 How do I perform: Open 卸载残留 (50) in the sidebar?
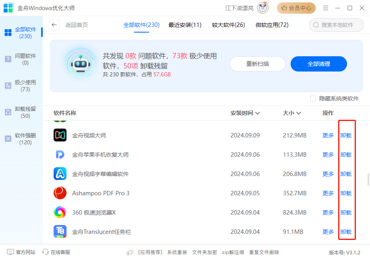click(x=21, y=112)
